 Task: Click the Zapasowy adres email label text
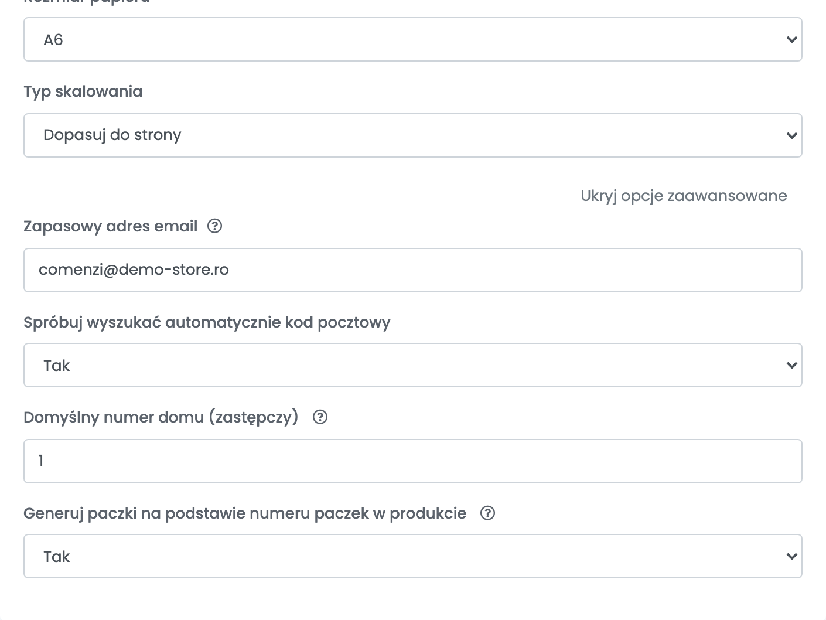pyautogui.click(x=111, y=226)
